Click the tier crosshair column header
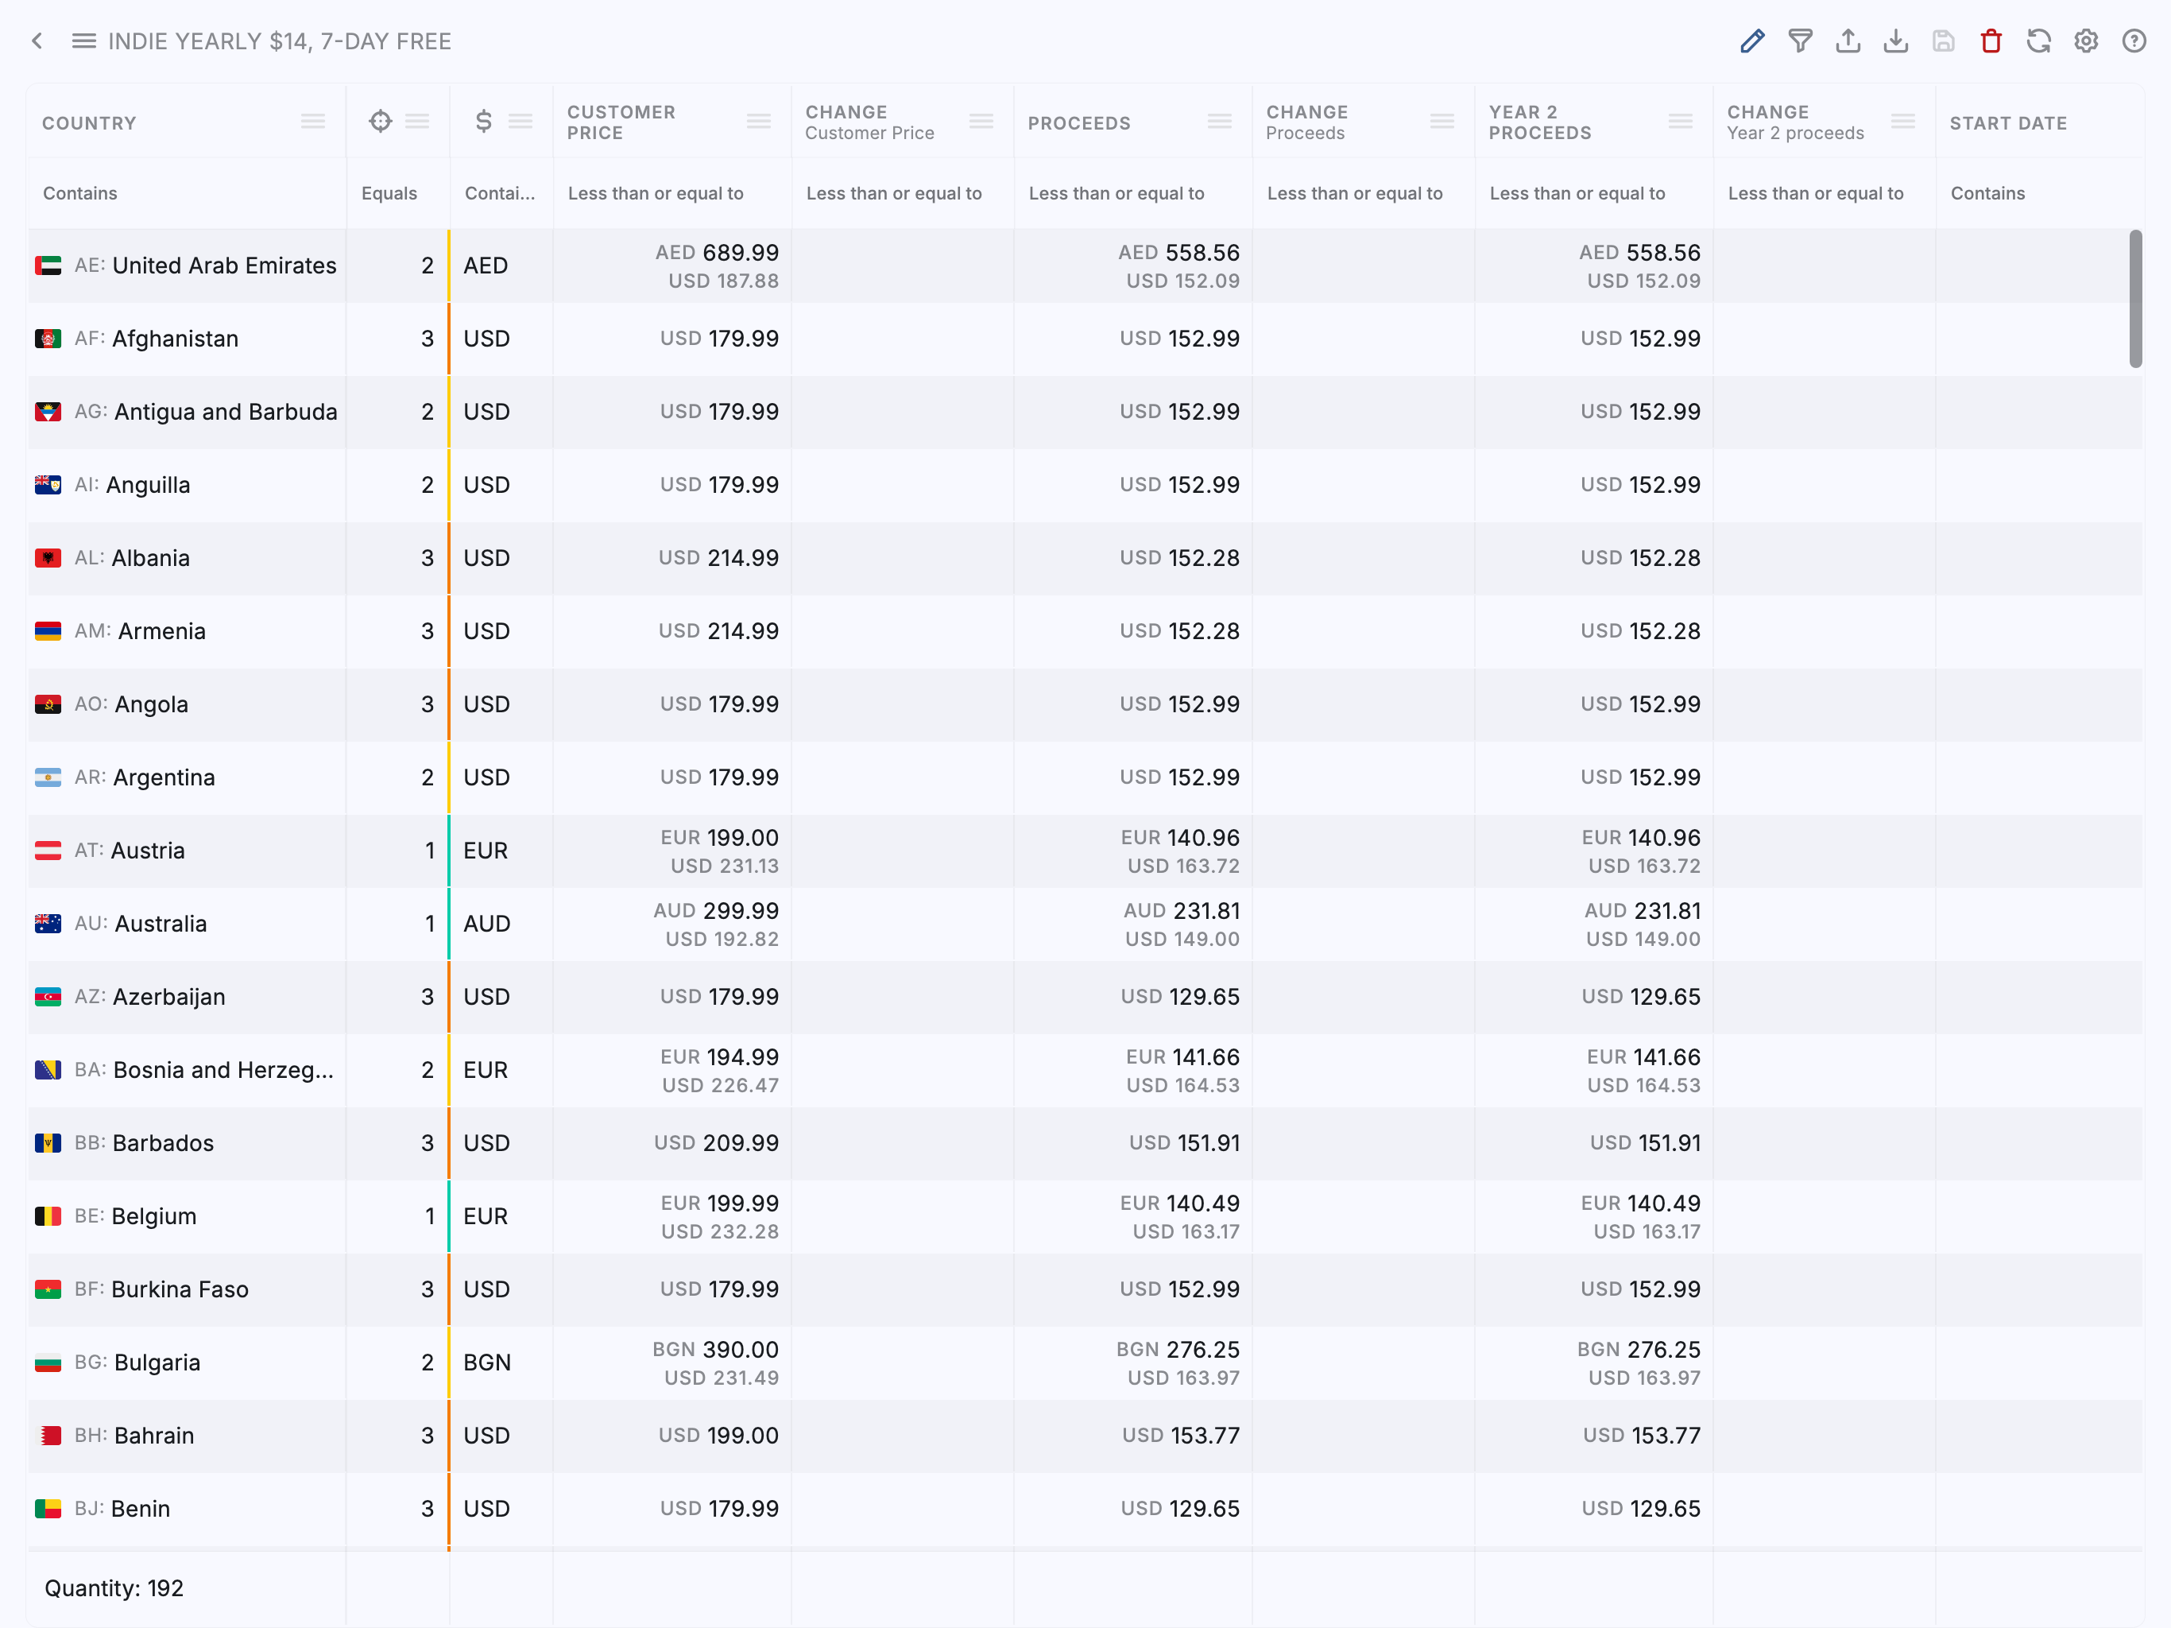The width and height of the screenshot is (2171, 1628). (380, 122)
